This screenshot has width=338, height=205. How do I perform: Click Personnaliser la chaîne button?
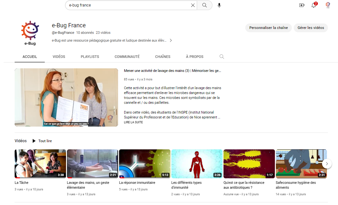[268, 28]
